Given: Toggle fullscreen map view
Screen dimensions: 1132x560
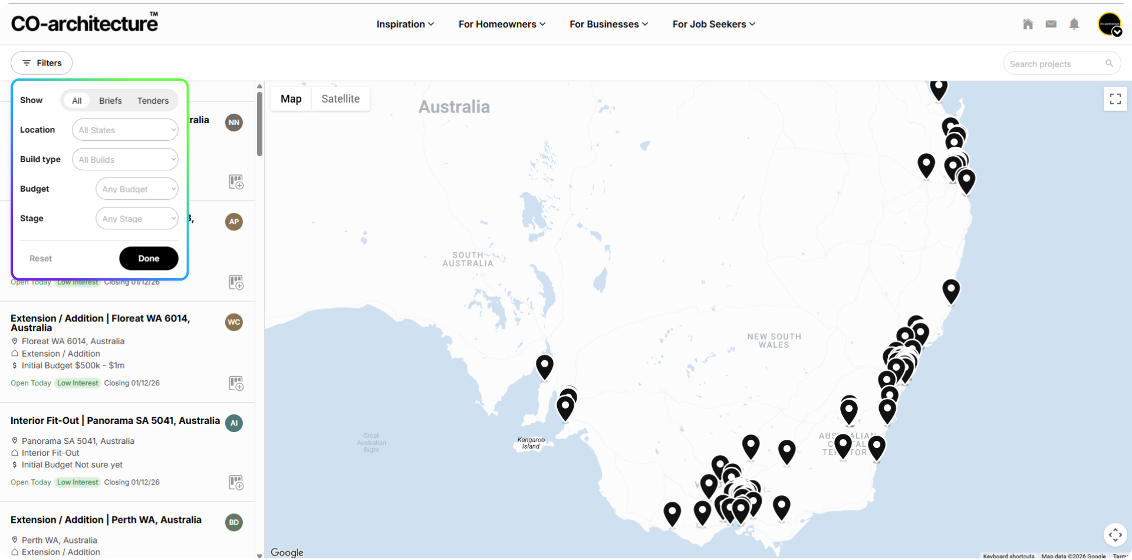Looking at the screenshot, I should (1115, 99).
